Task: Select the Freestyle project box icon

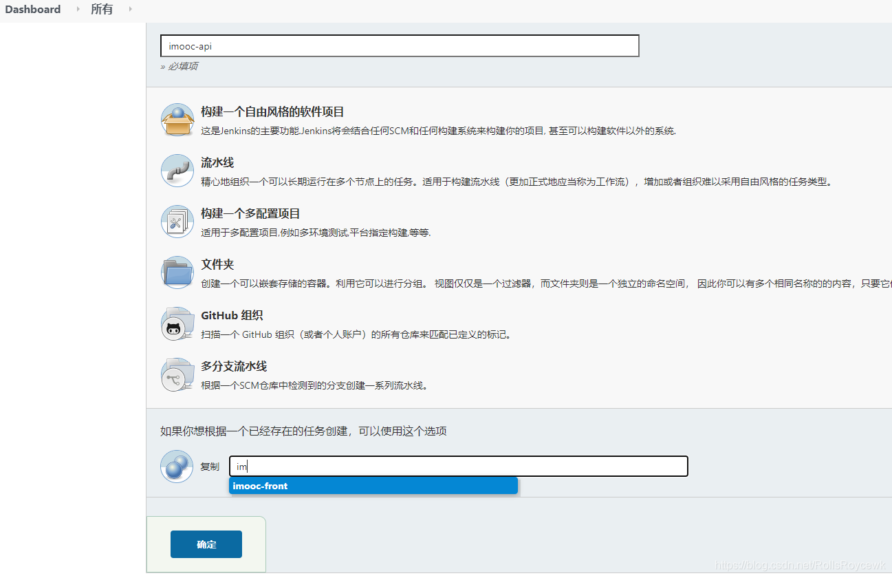Action: coord(177,120)
